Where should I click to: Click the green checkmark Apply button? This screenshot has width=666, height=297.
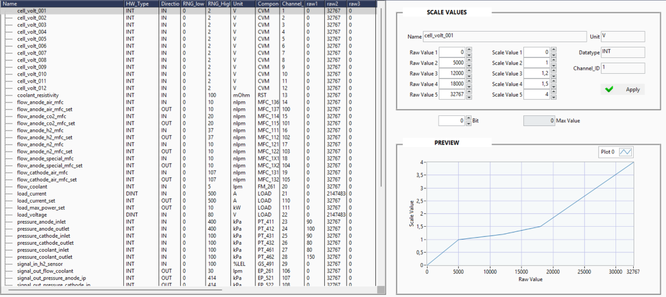click(x=622, y=90)
